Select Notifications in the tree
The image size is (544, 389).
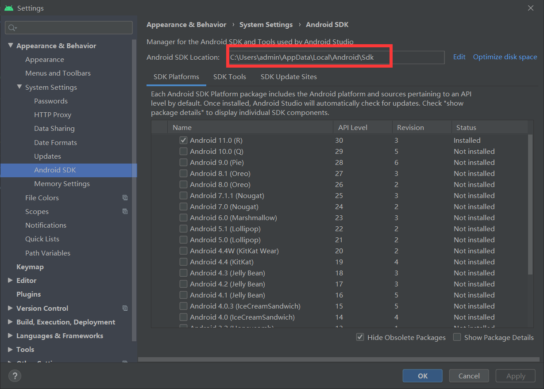click(46, 225)
